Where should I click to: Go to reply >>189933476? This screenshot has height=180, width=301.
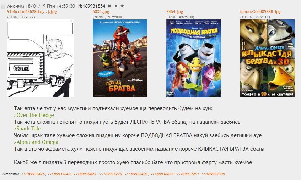click(33, 174)
